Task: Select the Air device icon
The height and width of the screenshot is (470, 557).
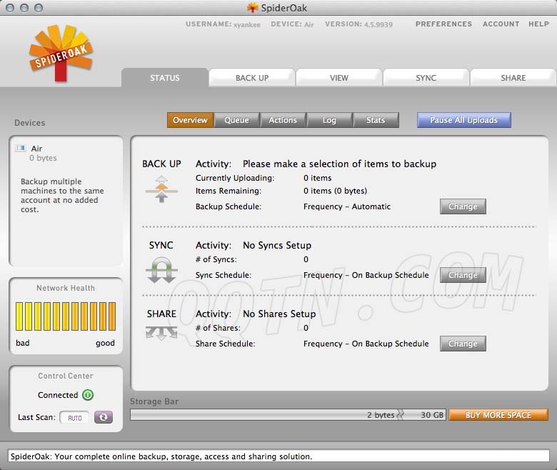Action: (x=21, y=149)
